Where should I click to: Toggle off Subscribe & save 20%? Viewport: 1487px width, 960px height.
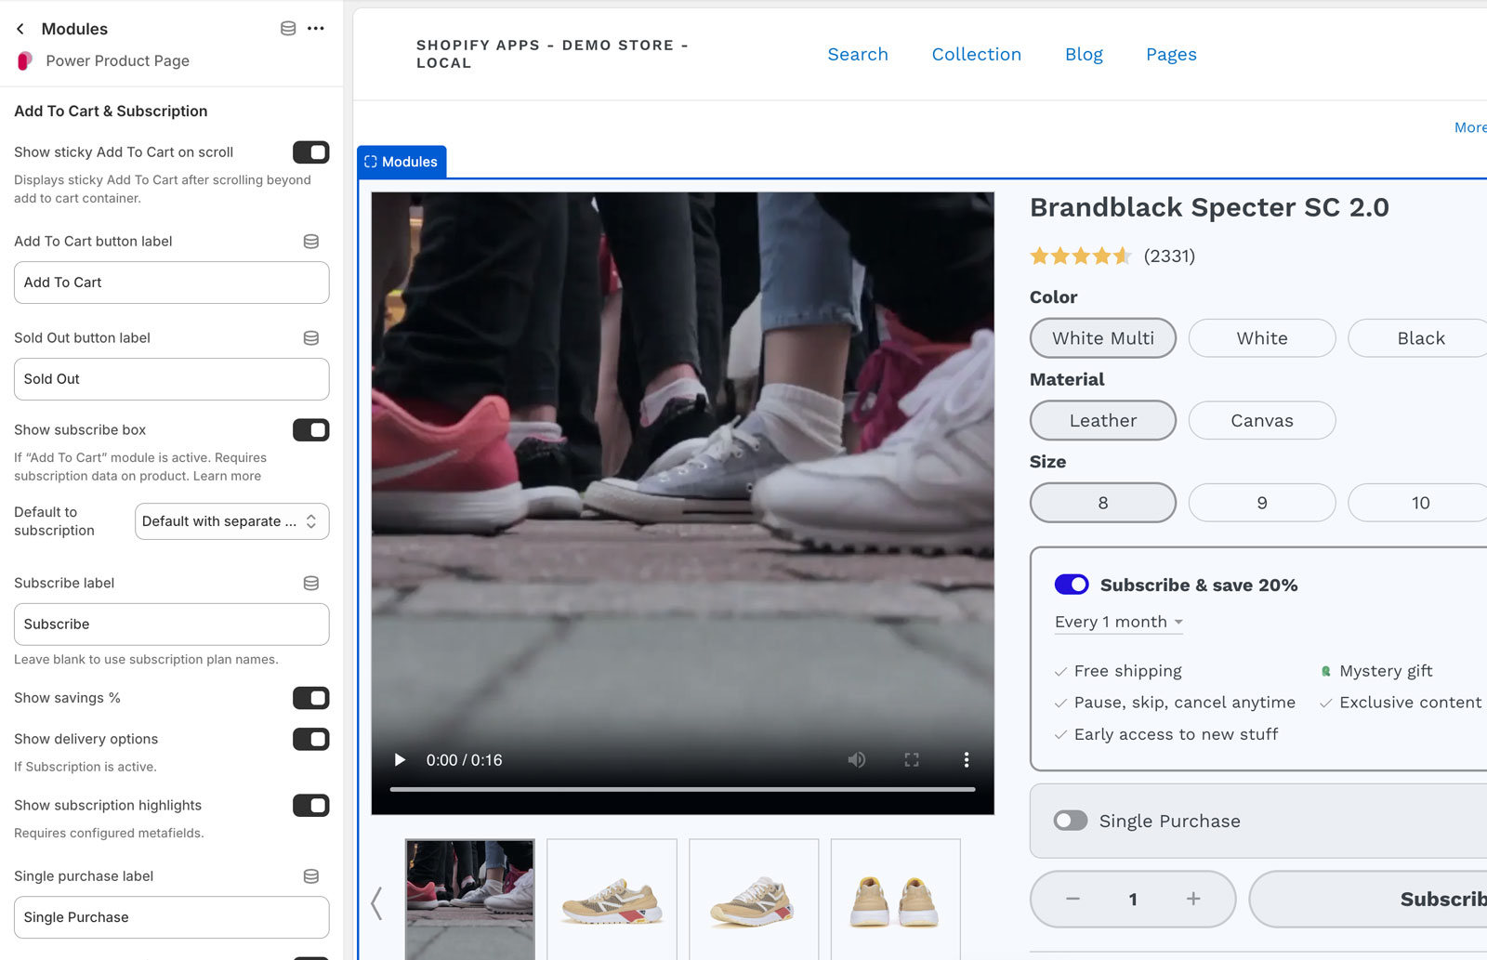pyautogui.click(x=1071, y=585)
